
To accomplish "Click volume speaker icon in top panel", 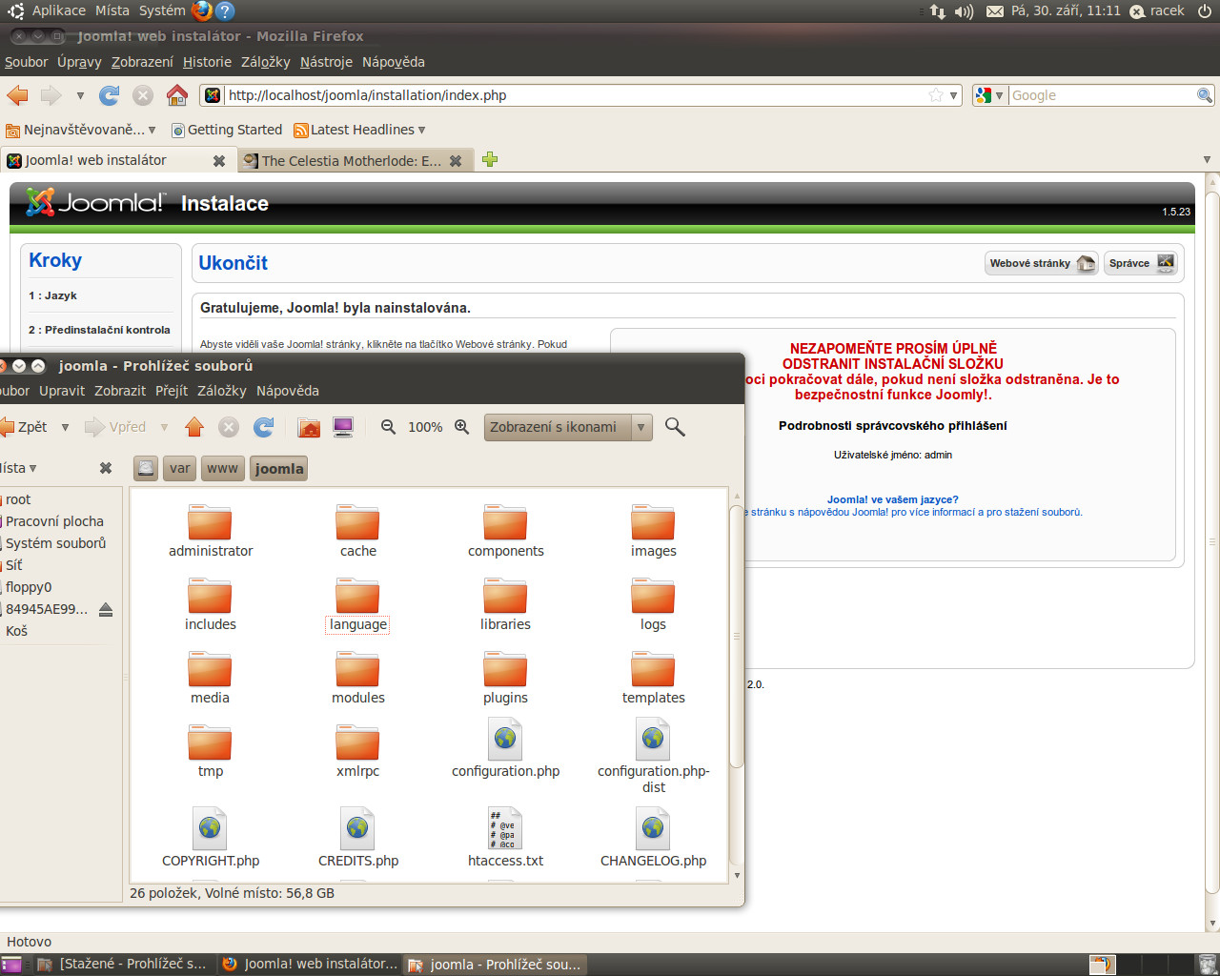I will (964, 11).
